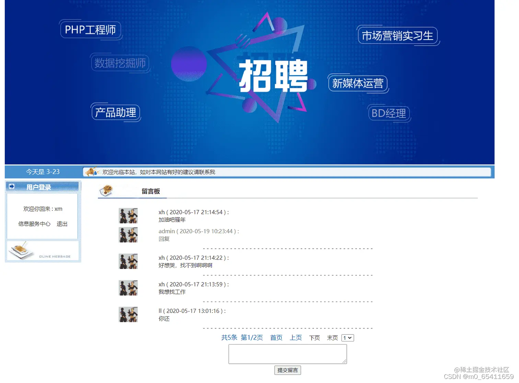Viewport: 519px width, 383px height.
Task: Click the 下页 next page link
Action: coord(314,338)
